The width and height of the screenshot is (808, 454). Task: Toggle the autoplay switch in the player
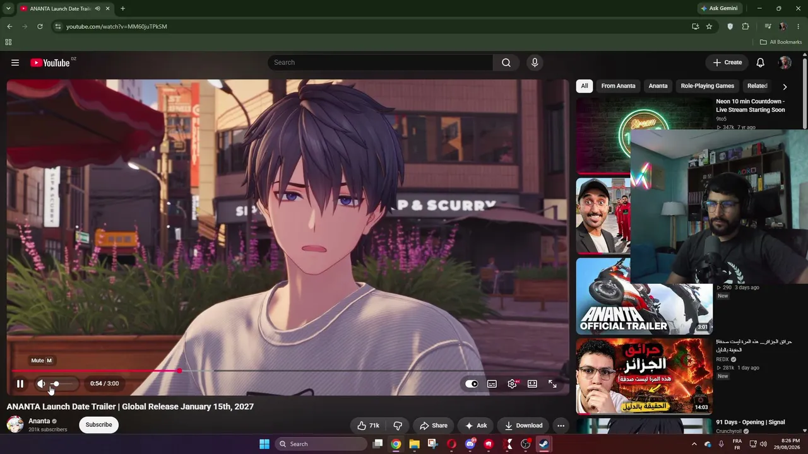(x=472, y=383)
